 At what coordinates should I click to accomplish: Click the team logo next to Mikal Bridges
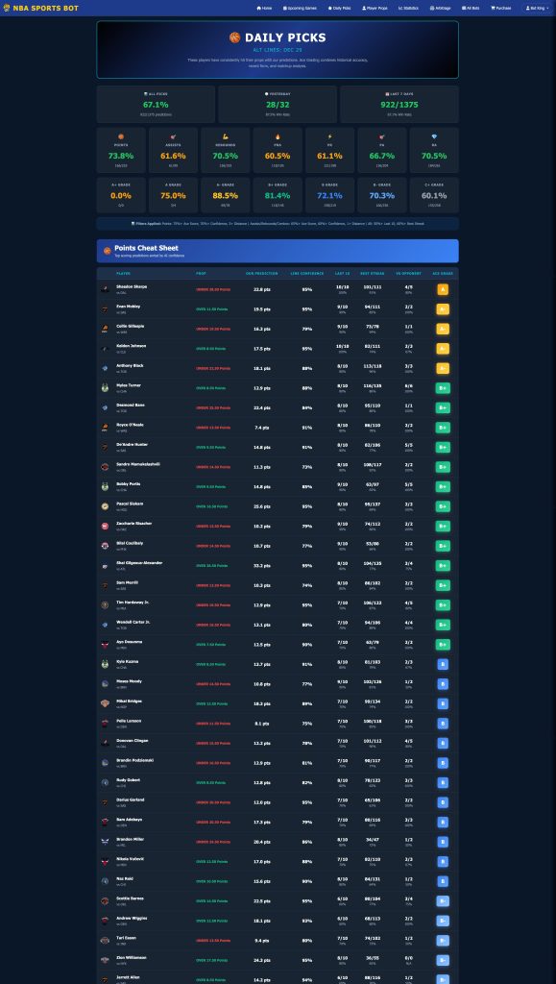point(106,703)
